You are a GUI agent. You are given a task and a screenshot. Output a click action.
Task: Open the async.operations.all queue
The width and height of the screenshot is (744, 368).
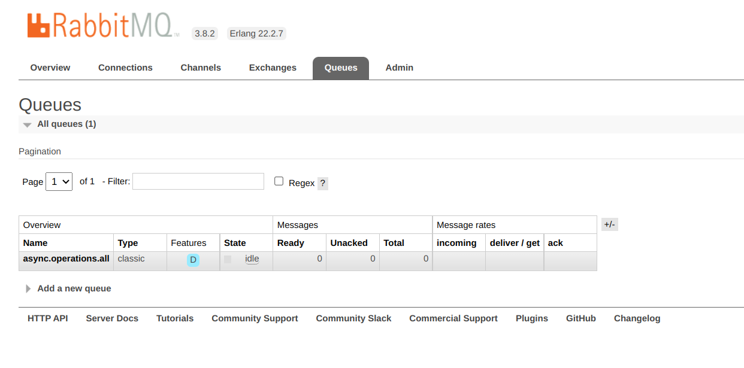coord(66,258)
